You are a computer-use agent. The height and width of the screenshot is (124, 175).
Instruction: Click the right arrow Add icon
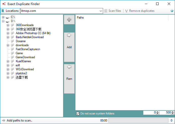coord(69,35)
